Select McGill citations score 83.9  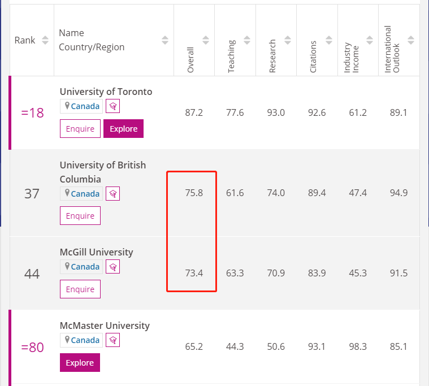[x=317, y=273]
